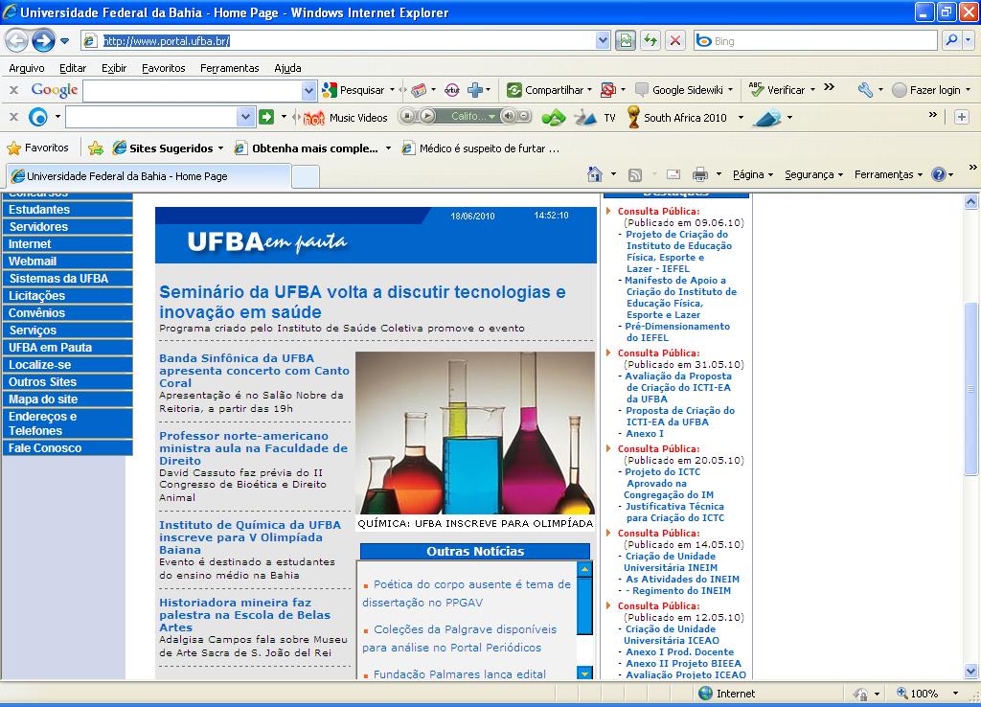Viewport: 981px width, 707px height.
Task: Stop the toolbar radio player
Action: [407, 116]
